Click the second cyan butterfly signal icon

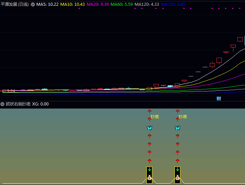click(x=177, y=128)
